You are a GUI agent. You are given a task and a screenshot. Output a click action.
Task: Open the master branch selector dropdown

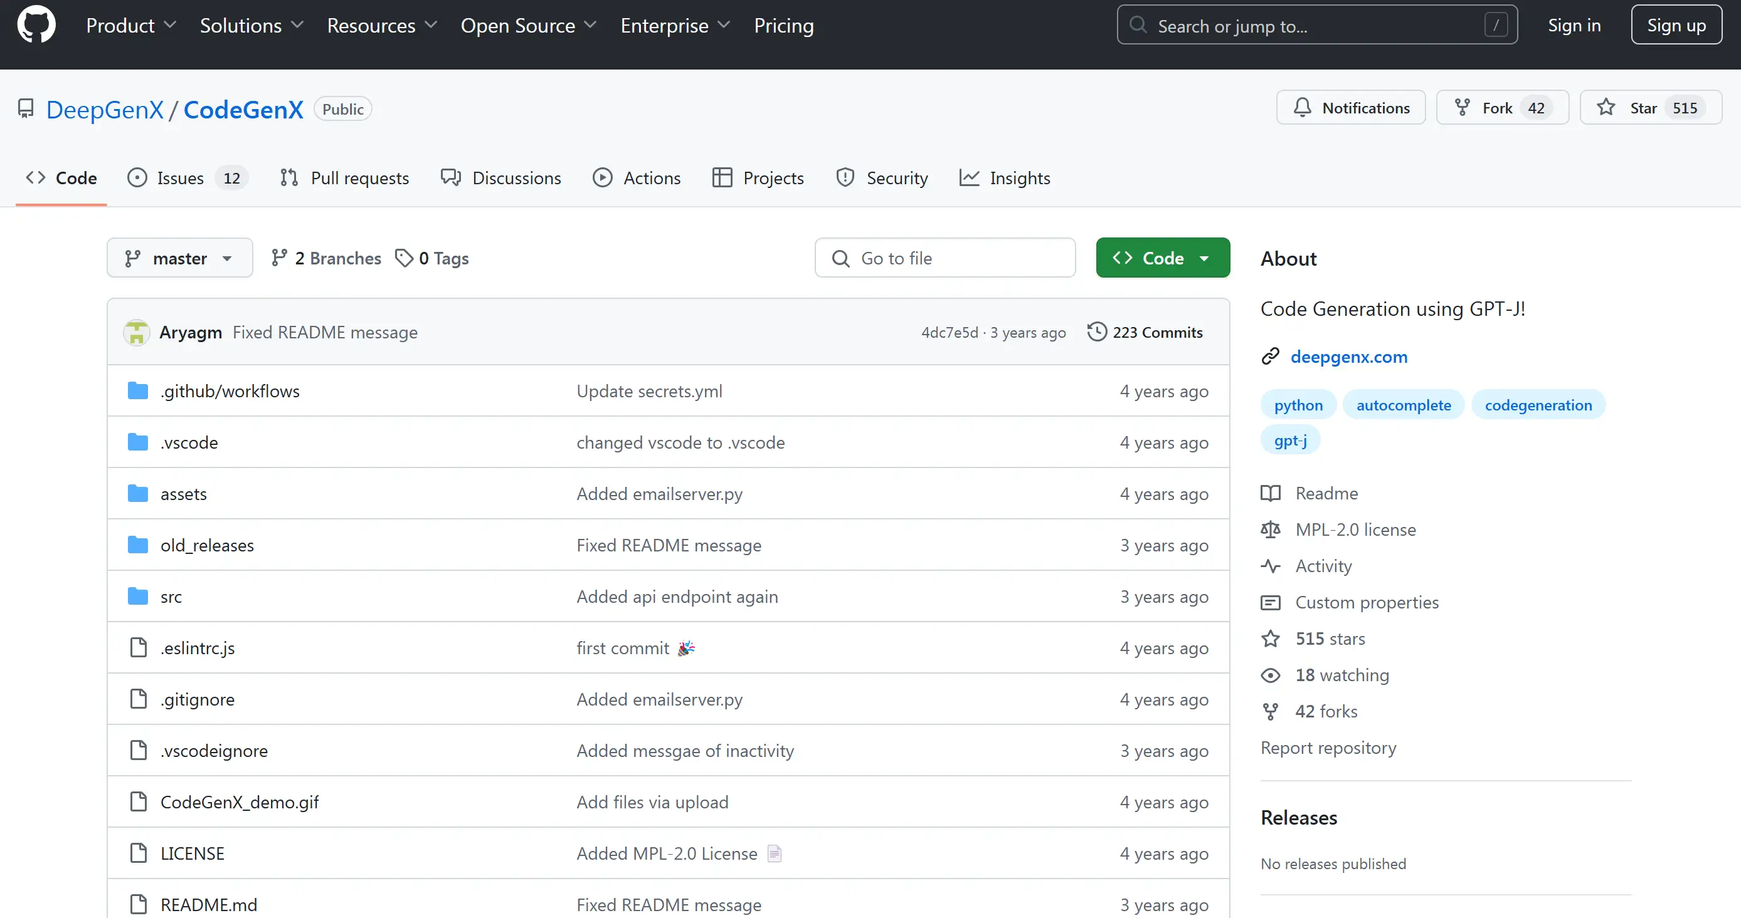click(x=180, y=258)
